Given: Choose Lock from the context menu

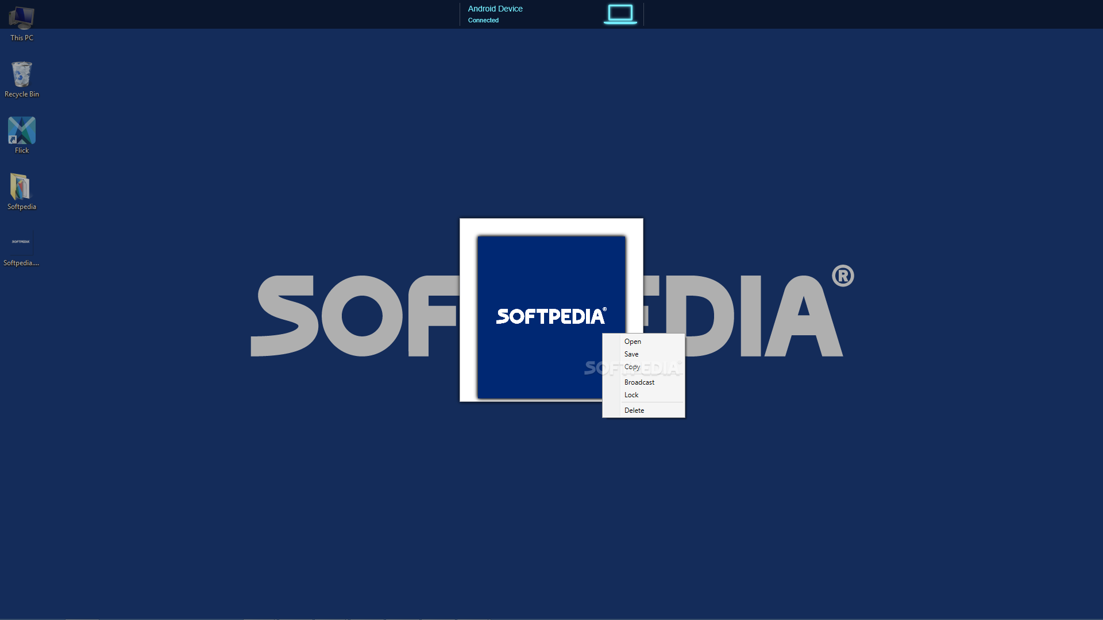Looking at the screenshot, I should (x=643, y=395).
